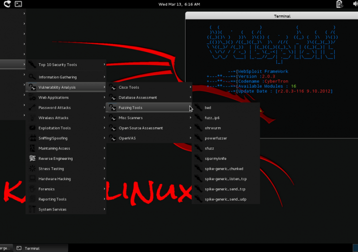Click the date and time clock
Screen dimensions: 358x252
[x=179, y=4]
